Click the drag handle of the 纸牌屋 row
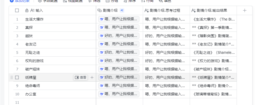This screenshot has height=105, width=258. tap(11, 77)
